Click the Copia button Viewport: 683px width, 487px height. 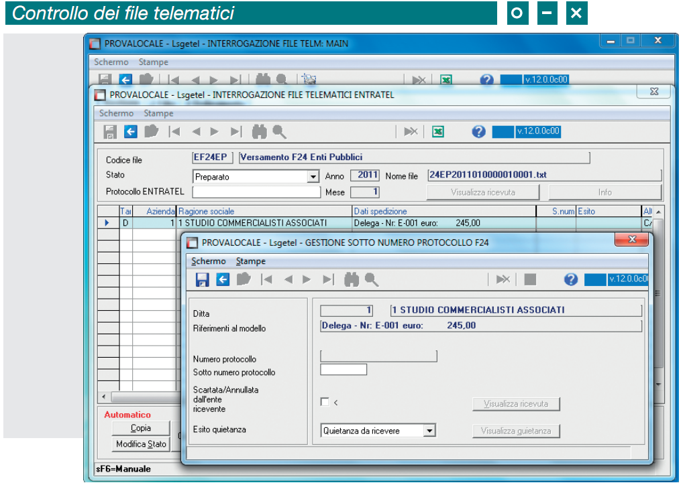(141, 428)
